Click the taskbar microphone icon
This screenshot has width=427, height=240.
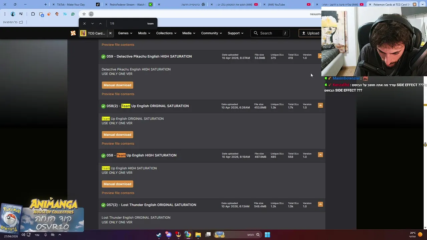tap(45, 235)
